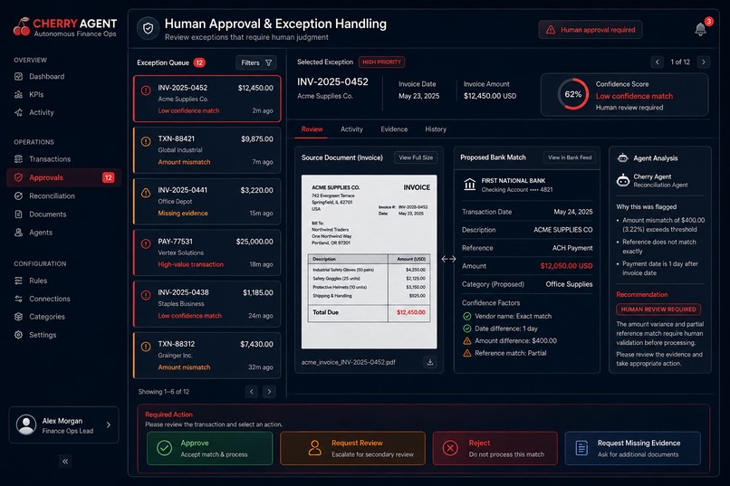Click the match arrows between invoice and bank
Viewport: 730px width, 486px height.
pyautogui.click(x=448, y=259)
